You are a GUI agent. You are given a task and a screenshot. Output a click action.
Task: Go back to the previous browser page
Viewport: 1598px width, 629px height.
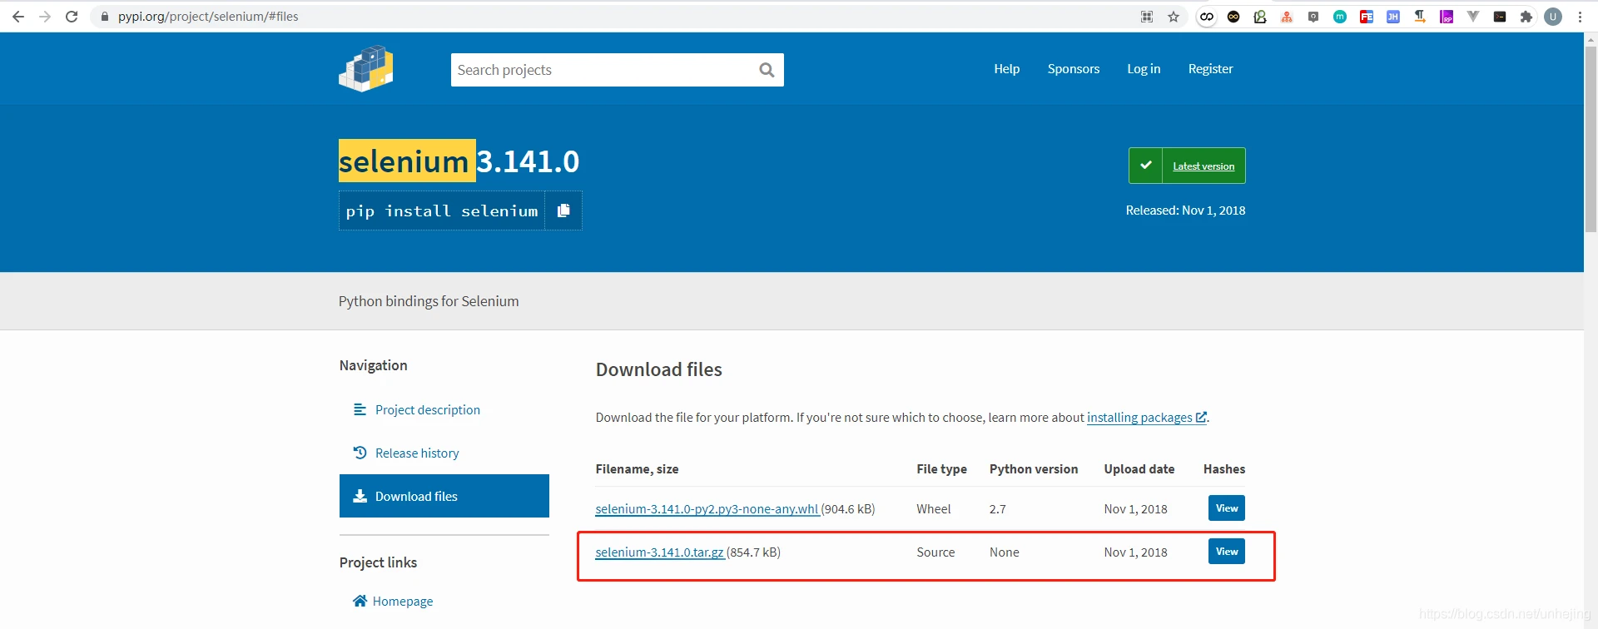pos(18,17)
